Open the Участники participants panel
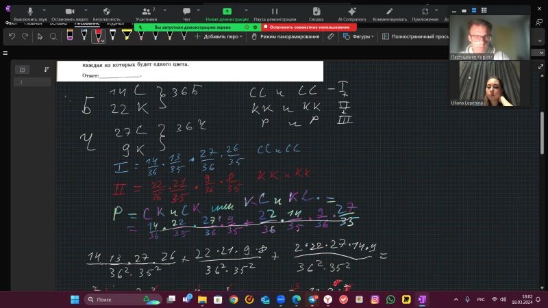Viewport: 548px width, 308px height. (x=145, y=13)
